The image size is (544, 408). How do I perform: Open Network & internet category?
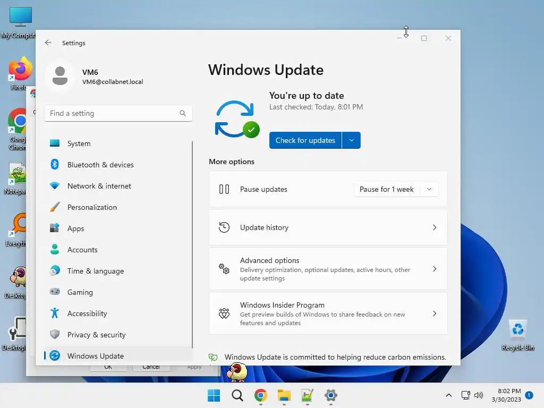tap(118, 185)
